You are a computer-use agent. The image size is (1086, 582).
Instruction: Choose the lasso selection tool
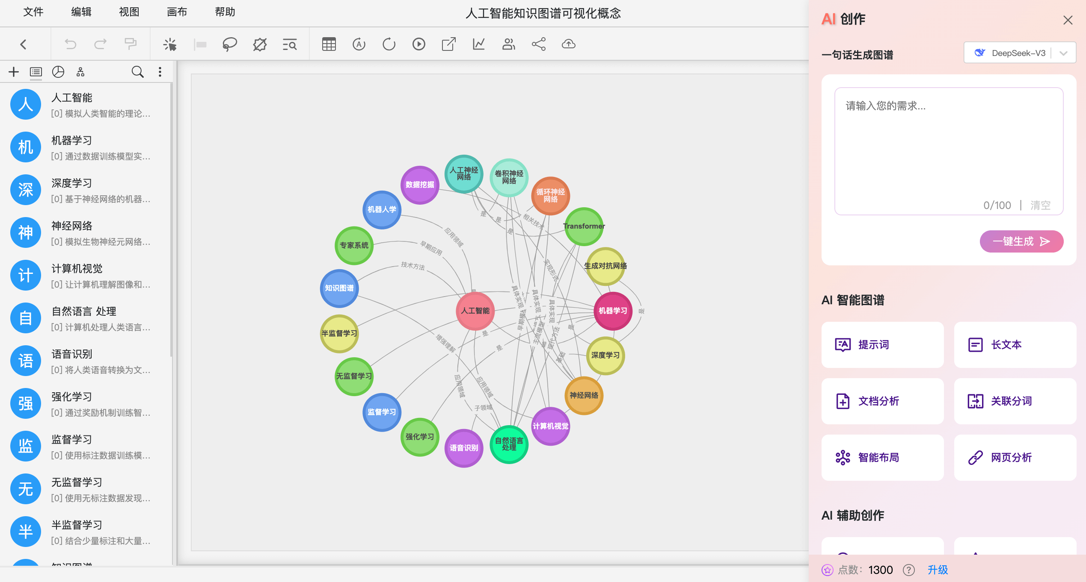(230, 44)
